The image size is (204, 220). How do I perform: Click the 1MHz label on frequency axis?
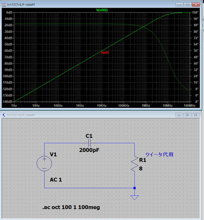tap(146, 105)
